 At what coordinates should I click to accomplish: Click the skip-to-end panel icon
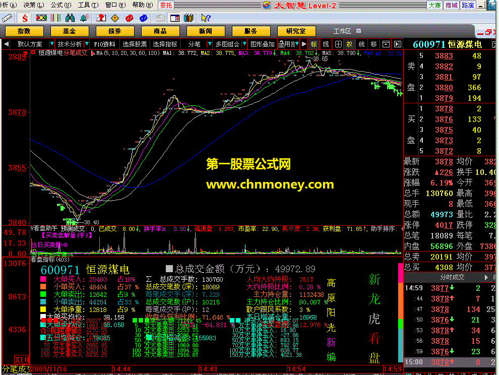[x=398, y=44]
